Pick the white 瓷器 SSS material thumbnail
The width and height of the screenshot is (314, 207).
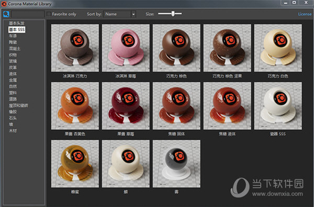tap(278, 106)
